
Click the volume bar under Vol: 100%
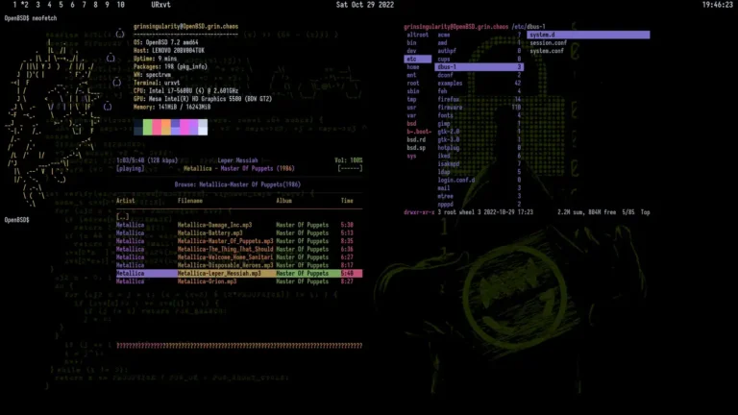350,168
